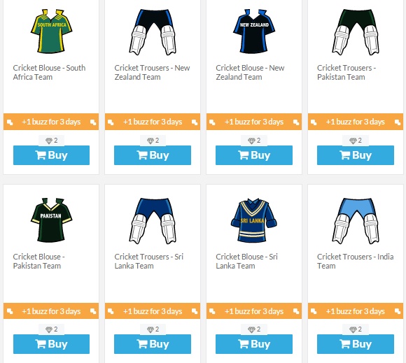This screenshot has height=363, width=406.
Task: Open the New Zealand cricket blouse picture
Action: (254, 31)
